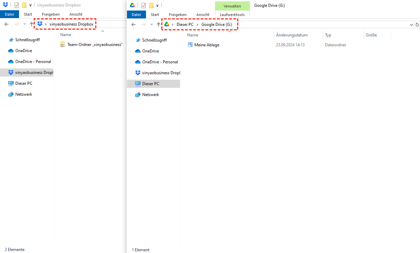This screenshot has width=420, height=253.
Task: Open the Freigeben tab in the Dropbox window
Action: pyautogui.click(x=51, y=14)
